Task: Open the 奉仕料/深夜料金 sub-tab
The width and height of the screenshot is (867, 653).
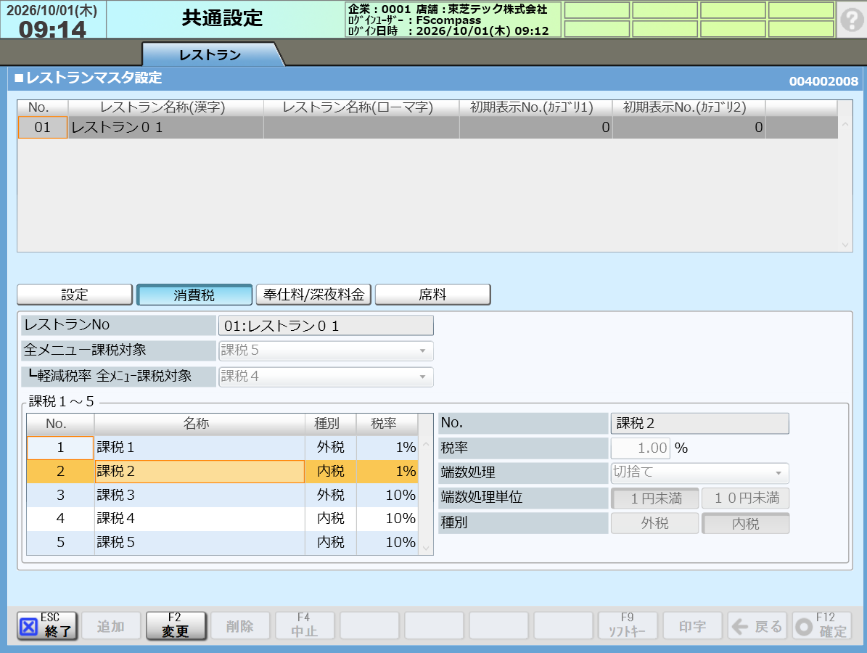Action: (313, 295)
